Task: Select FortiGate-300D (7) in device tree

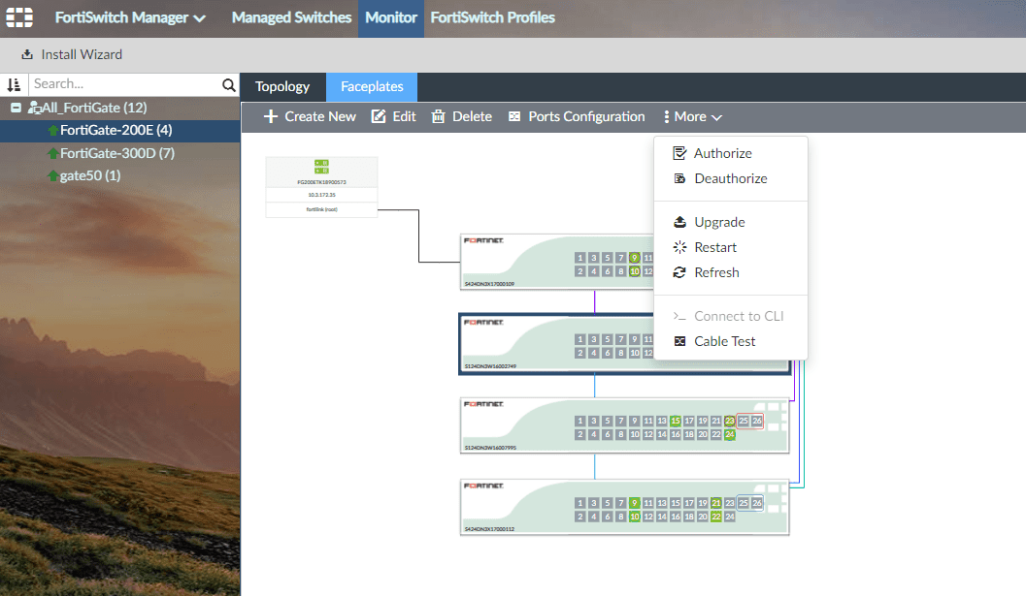Action: pos(116,153)
